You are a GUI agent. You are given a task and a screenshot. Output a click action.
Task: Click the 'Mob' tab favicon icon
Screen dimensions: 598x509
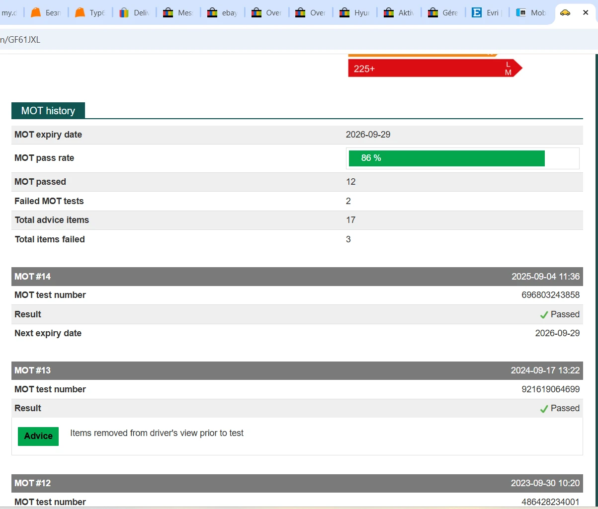521,12
